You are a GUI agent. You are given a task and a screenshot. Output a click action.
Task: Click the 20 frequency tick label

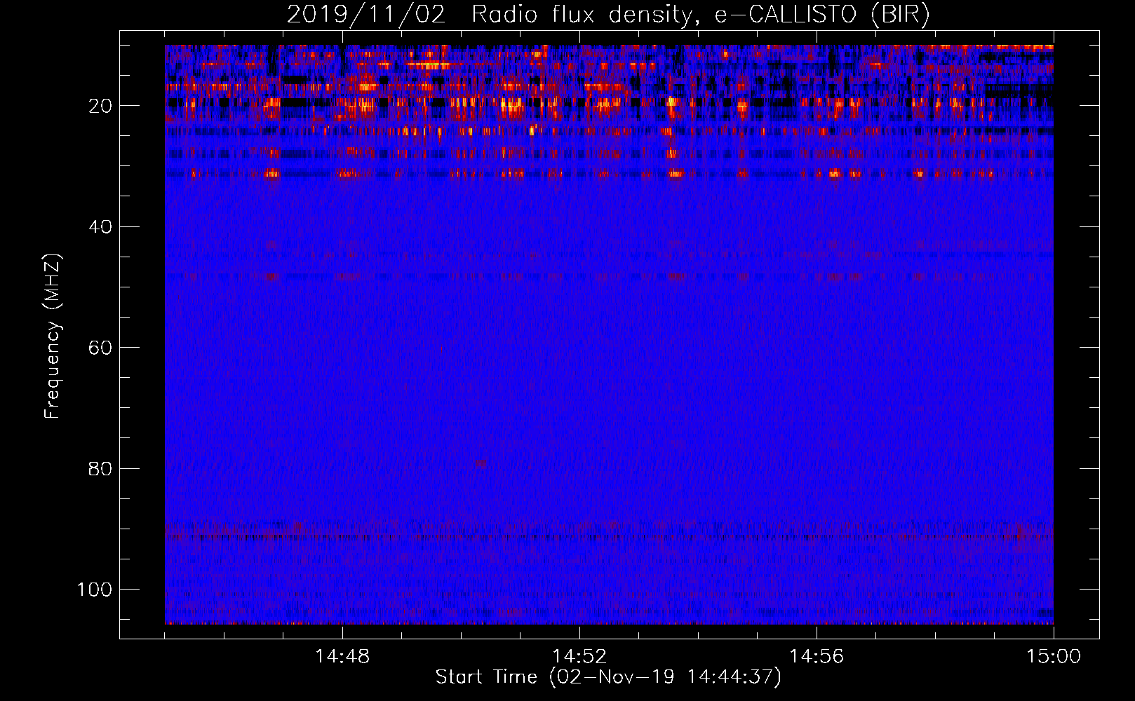(x=101, y=106)
